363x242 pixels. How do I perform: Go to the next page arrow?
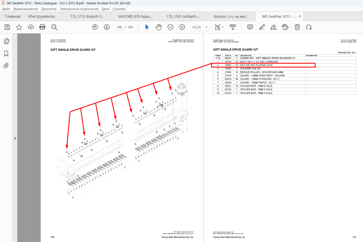point(107,27)
